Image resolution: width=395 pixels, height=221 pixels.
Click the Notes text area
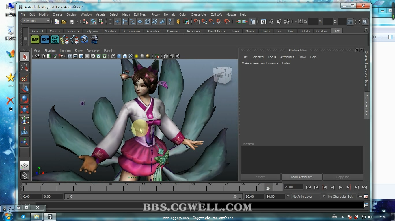coord(302,159)
